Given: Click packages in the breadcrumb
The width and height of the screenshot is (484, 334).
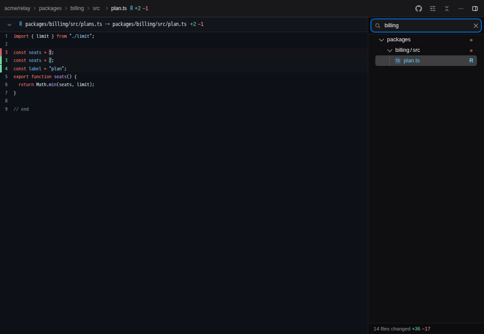Looking at the screenshot, I should [x=50, y=8].
